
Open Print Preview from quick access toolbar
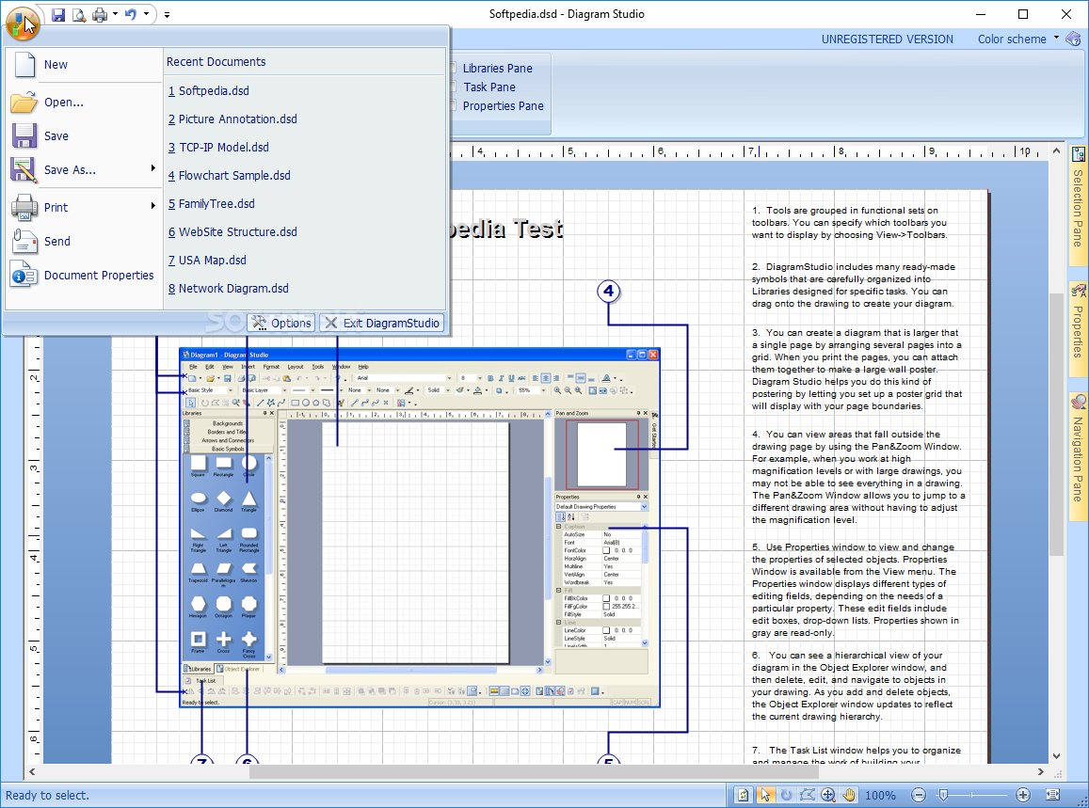79,14
